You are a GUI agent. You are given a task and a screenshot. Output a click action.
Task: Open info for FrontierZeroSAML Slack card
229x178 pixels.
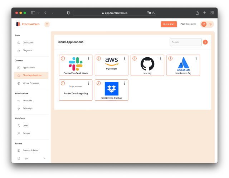[x=63, y=58]
